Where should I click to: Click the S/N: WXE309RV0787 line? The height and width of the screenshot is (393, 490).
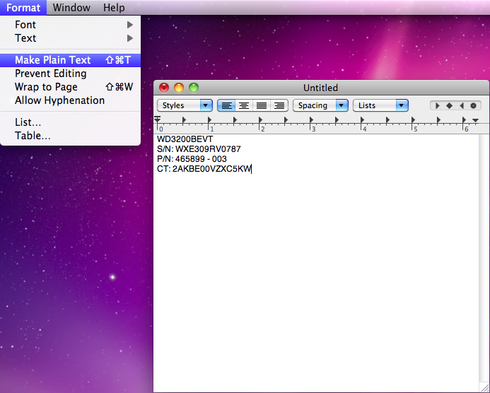click(199, 149)
